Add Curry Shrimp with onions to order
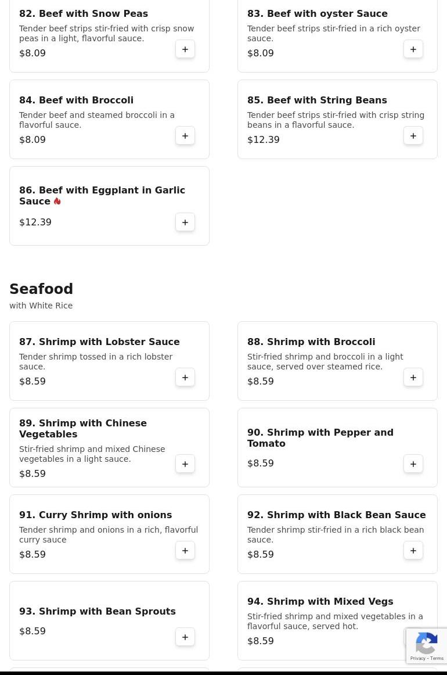Image resolution: width=447 pixels, height=675 pixels. coord(185,551)
